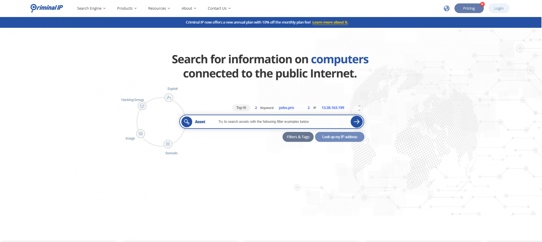Select the Image icon in the circular diagram
The height and width of the screenshot is (242, 542).
coord(141,133)
